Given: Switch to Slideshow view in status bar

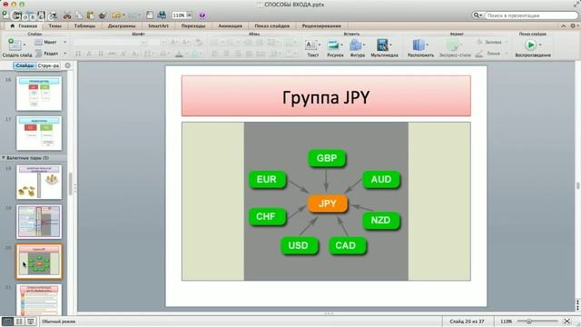Looking at the screenshot, I should [x=31, y=321].
